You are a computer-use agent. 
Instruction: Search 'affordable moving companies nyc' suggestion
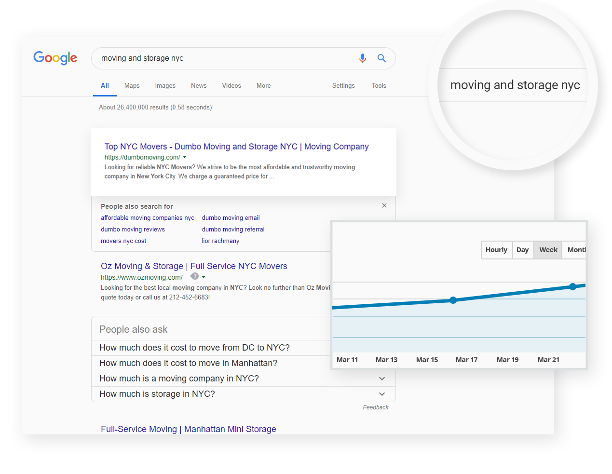(148, 218)
